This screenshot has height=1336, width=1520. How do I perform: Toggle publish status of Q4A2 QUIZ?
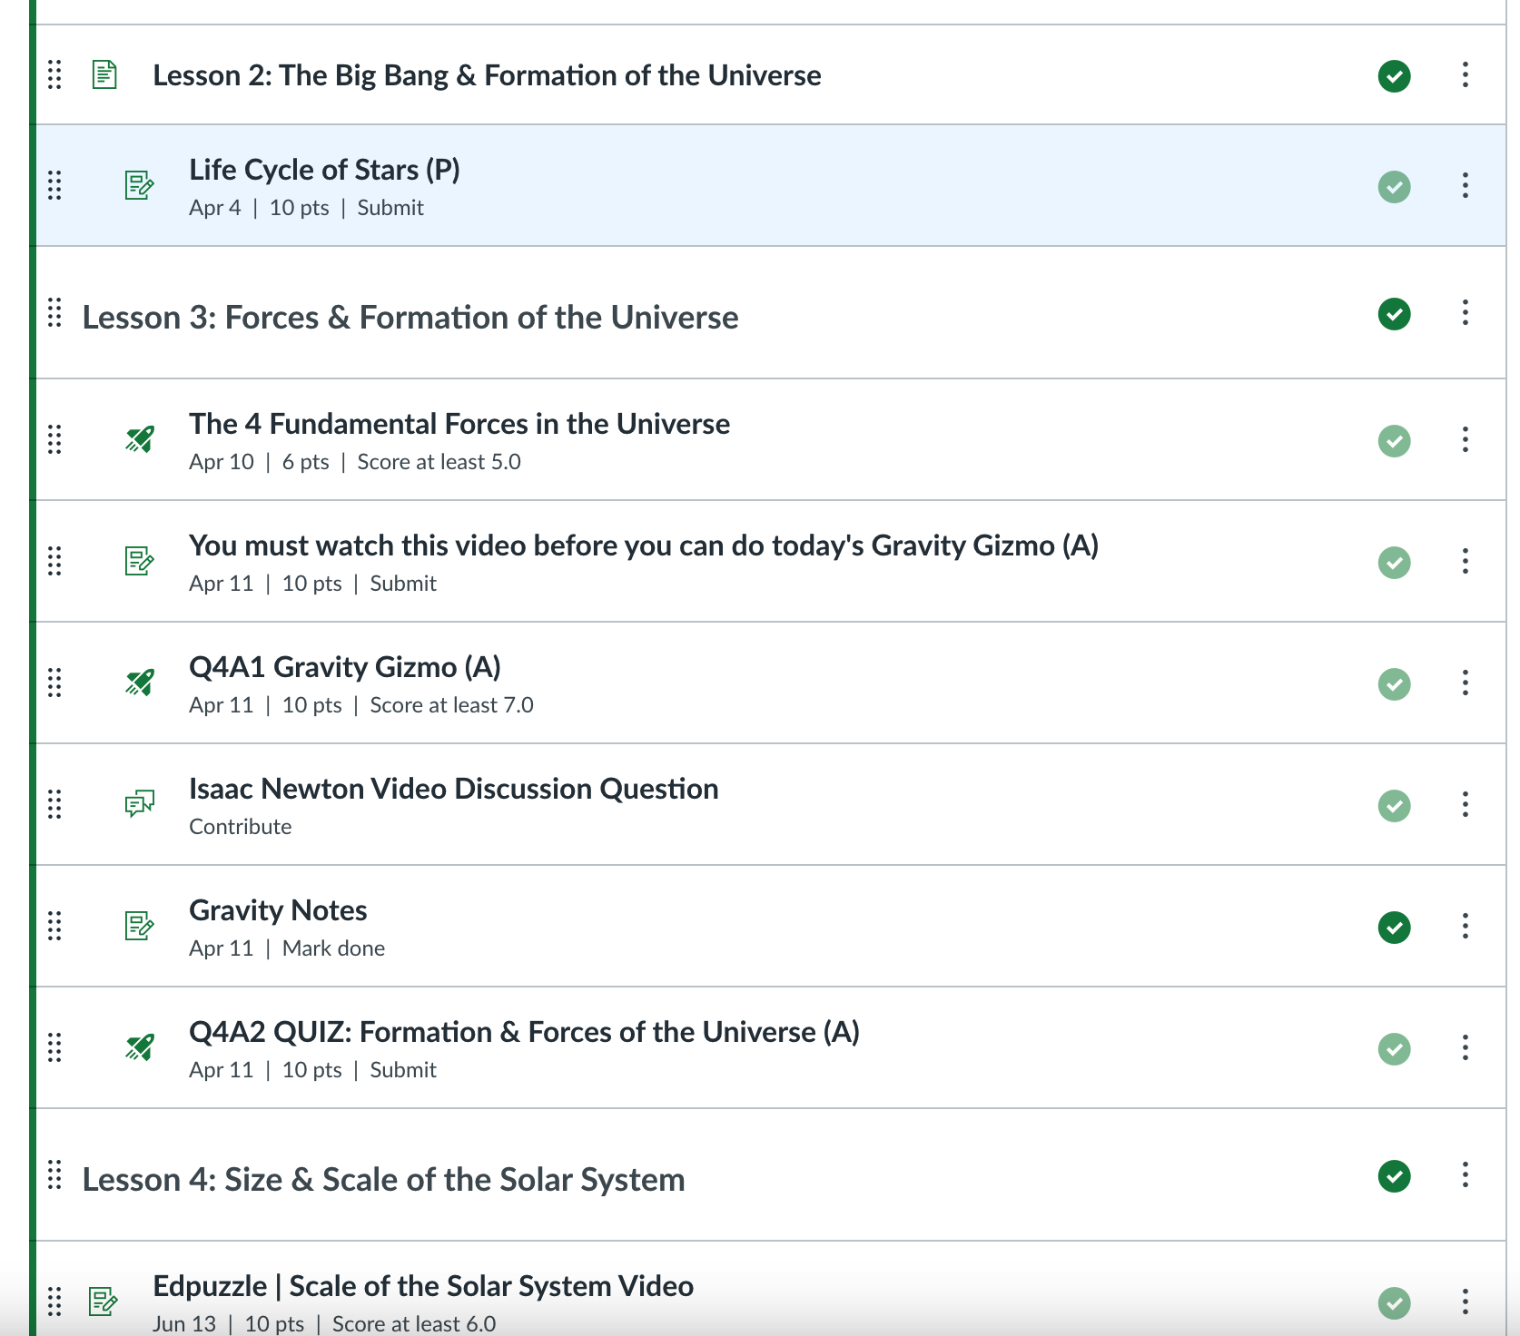(x=1394, y=1049)
